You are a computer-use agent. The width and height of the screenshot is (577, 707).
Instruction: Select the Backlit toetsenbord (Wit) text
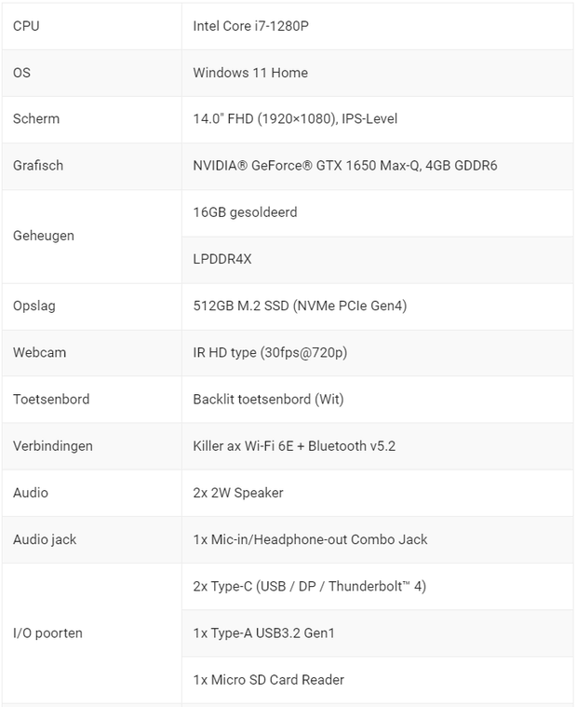(268, 400)
